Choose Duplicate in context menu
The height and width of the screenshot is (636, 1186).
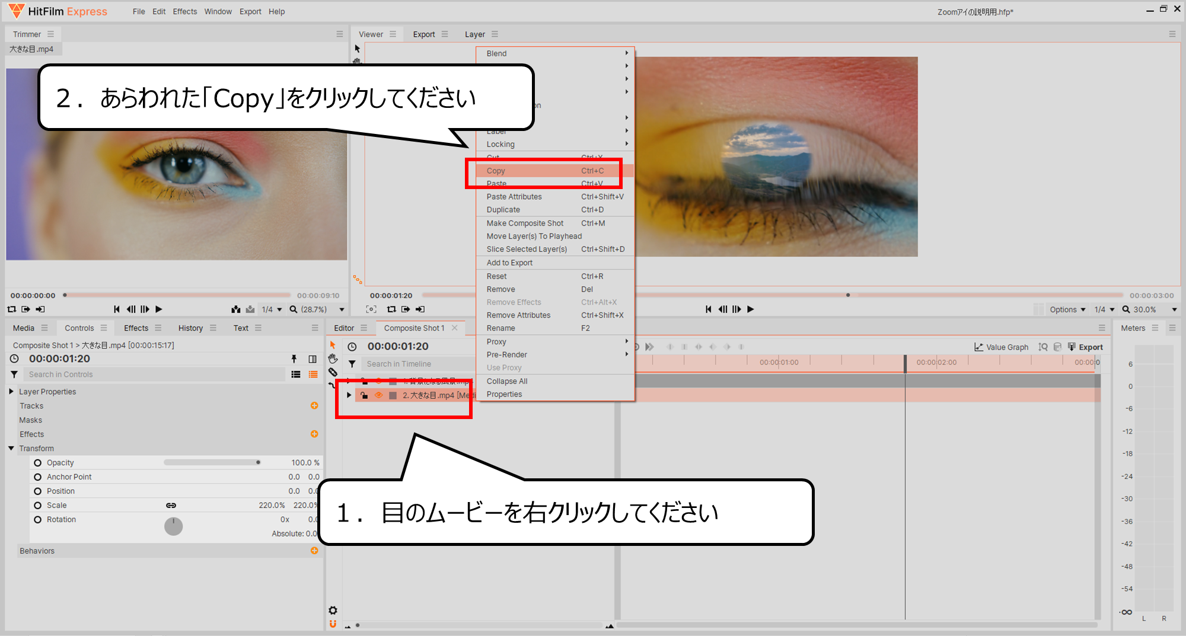[556, 210]
